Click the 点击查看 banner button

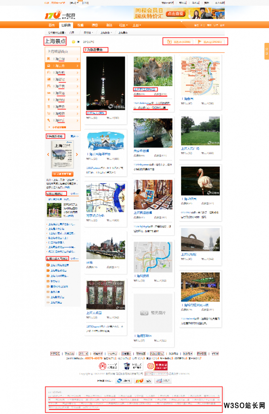[x=176, y=13]
